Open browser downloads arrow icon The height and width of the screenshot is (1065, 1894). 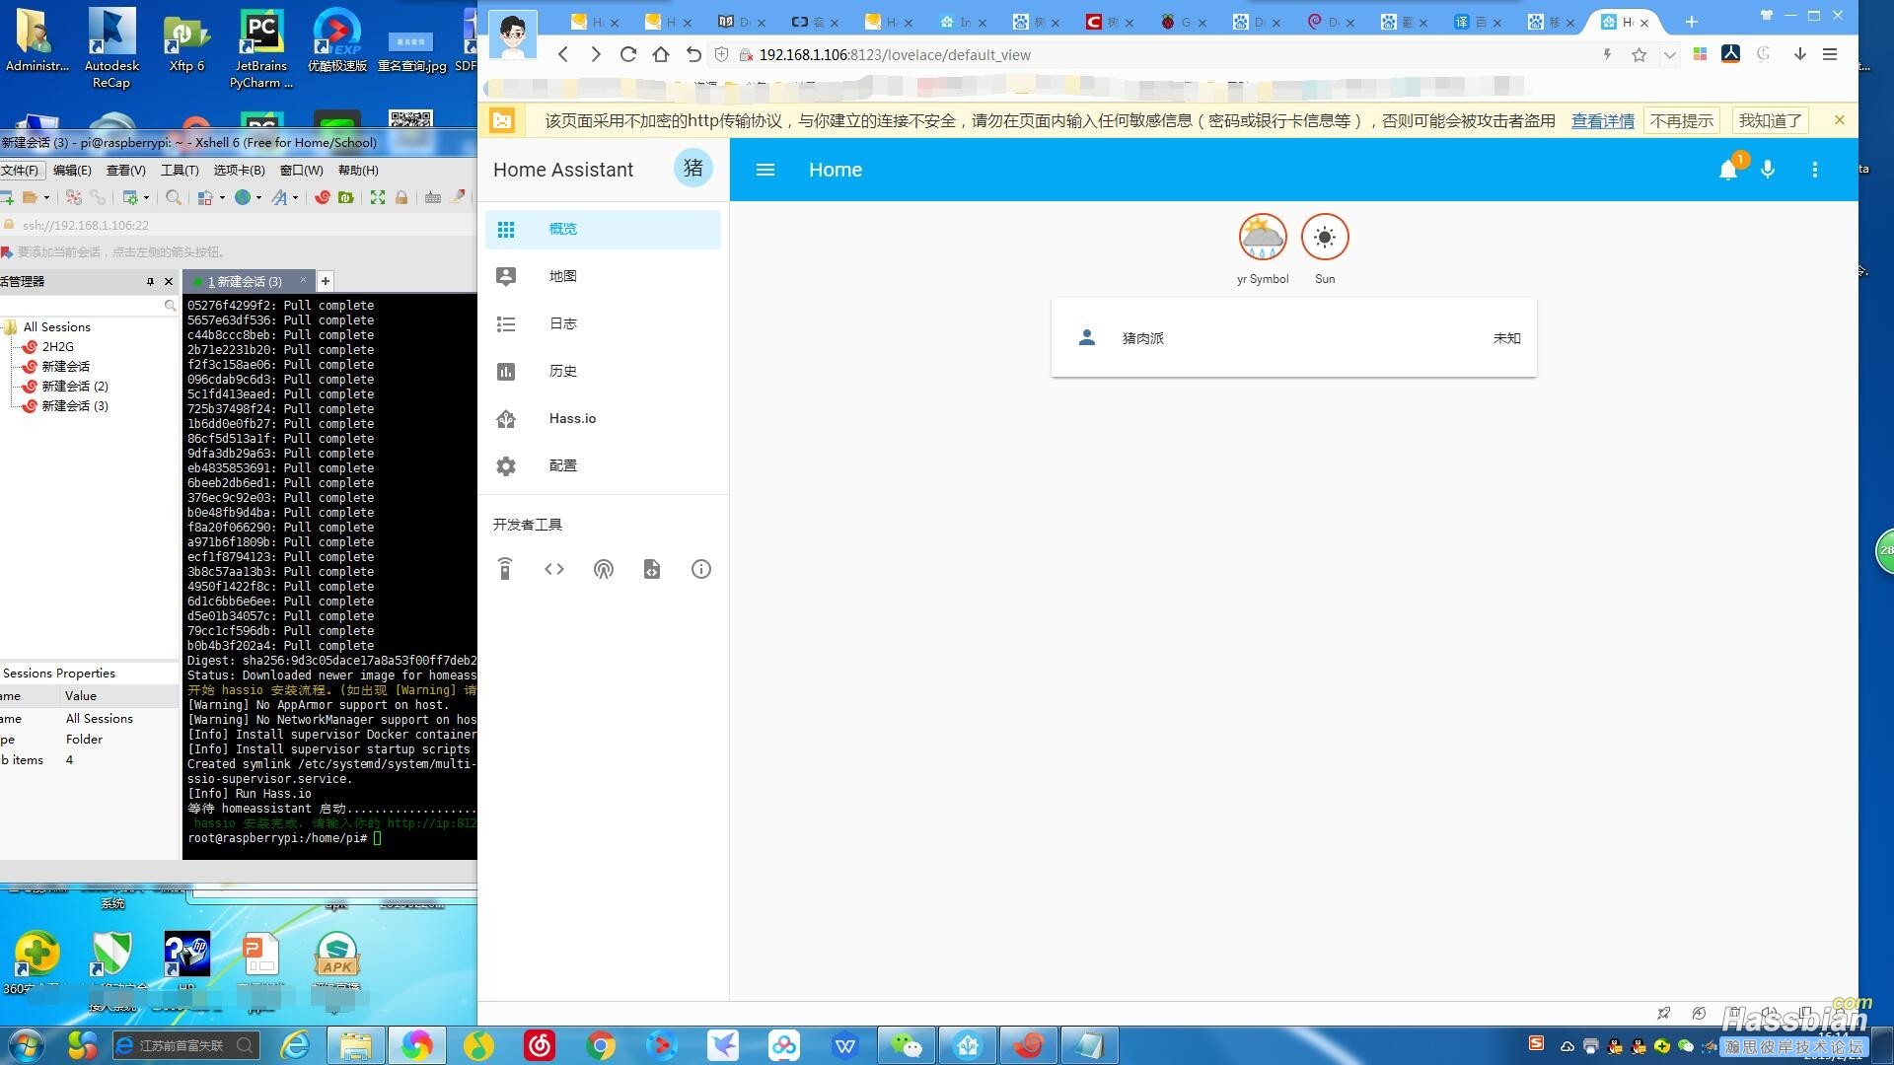[x=1800, y=55]
